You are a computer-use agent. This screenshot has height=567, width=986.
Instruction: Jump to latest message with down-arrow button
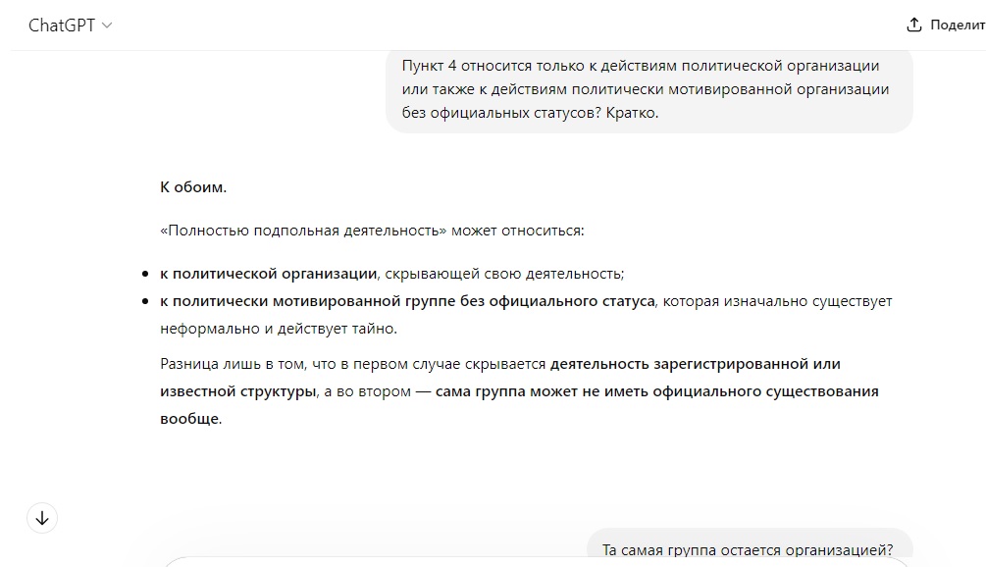(x=42, y=518)
